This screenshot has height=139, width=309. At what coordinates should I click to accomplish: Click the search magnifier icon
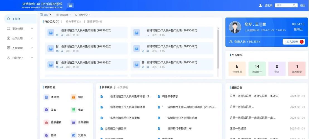click(x=294, y=6)
